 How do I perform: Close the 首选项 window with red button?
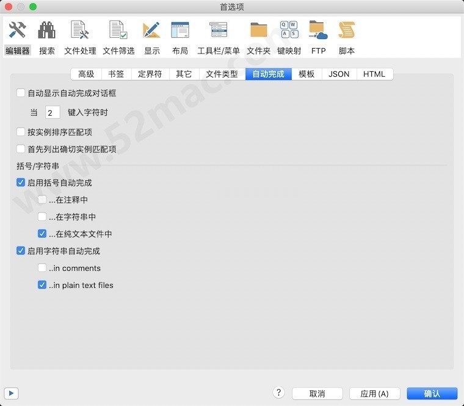(9, 7)
